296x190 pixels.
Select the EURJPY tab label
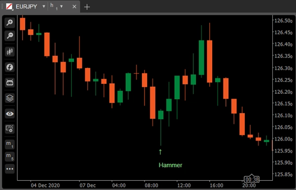tap(27, 6)
